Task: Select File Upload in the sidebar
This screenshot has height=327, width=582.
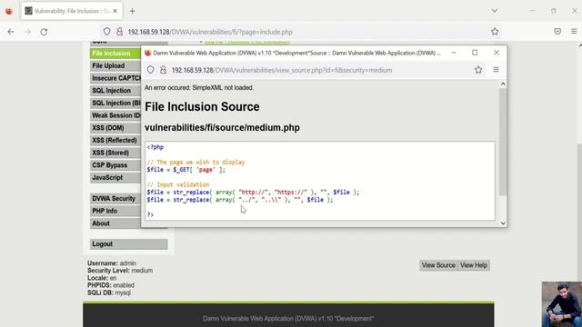Action: coord(115,65)
